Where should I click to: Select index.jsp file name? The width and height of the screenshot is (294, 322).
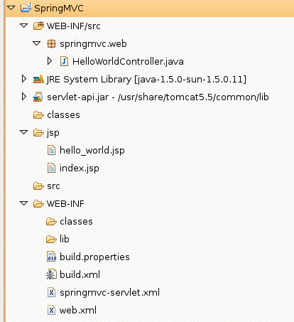point(80,168)
